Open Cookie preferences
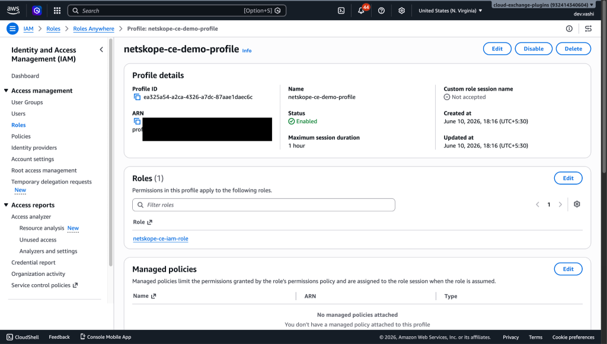The width and height of the screenshot is (607, 344). tap(573, 337)
